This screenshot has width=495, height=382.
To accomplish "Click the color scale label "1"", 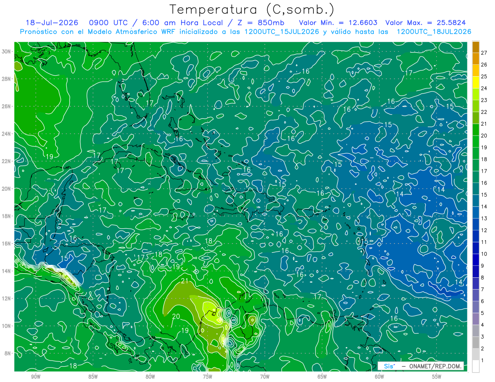I will (483, 361).
